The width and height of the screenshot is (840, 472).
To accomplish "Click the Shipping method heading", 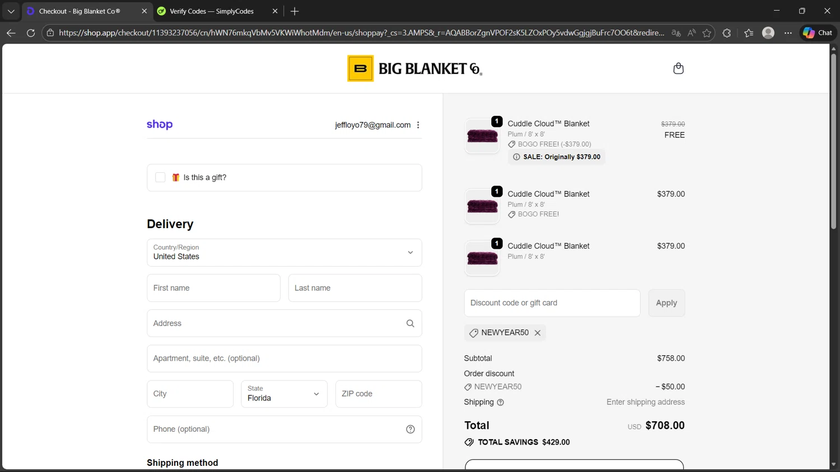I will 183,463.
